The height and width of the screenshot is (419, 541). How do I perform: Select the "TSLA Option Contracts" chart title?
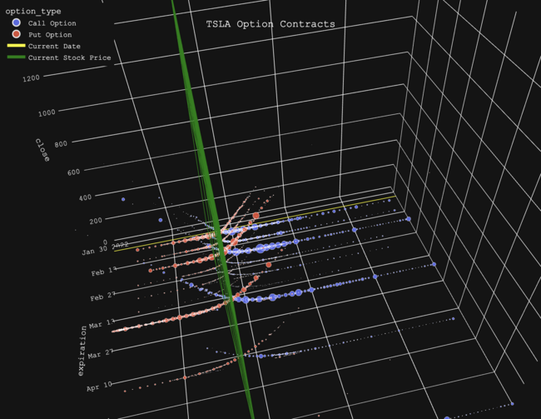click(x=270, y=24)
